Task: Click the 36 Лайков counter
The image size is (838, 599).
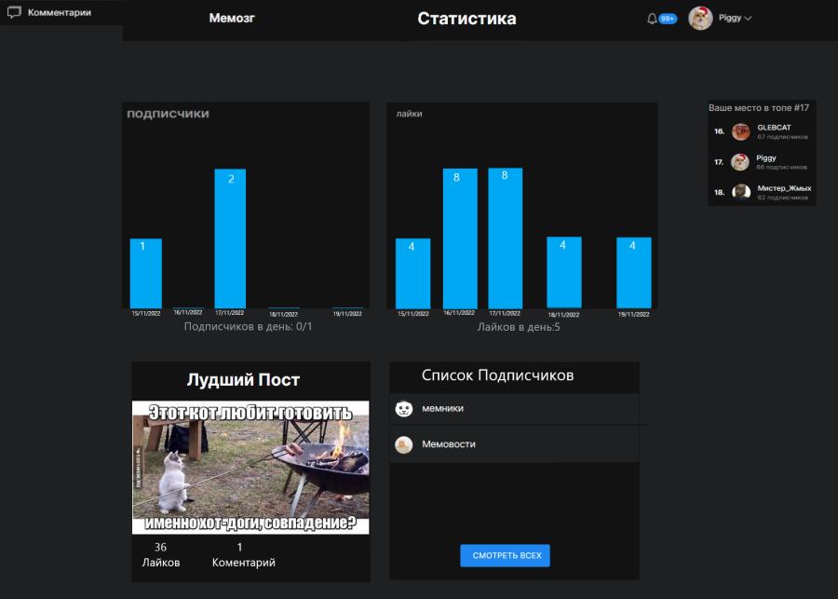Action: click(161, 554)
